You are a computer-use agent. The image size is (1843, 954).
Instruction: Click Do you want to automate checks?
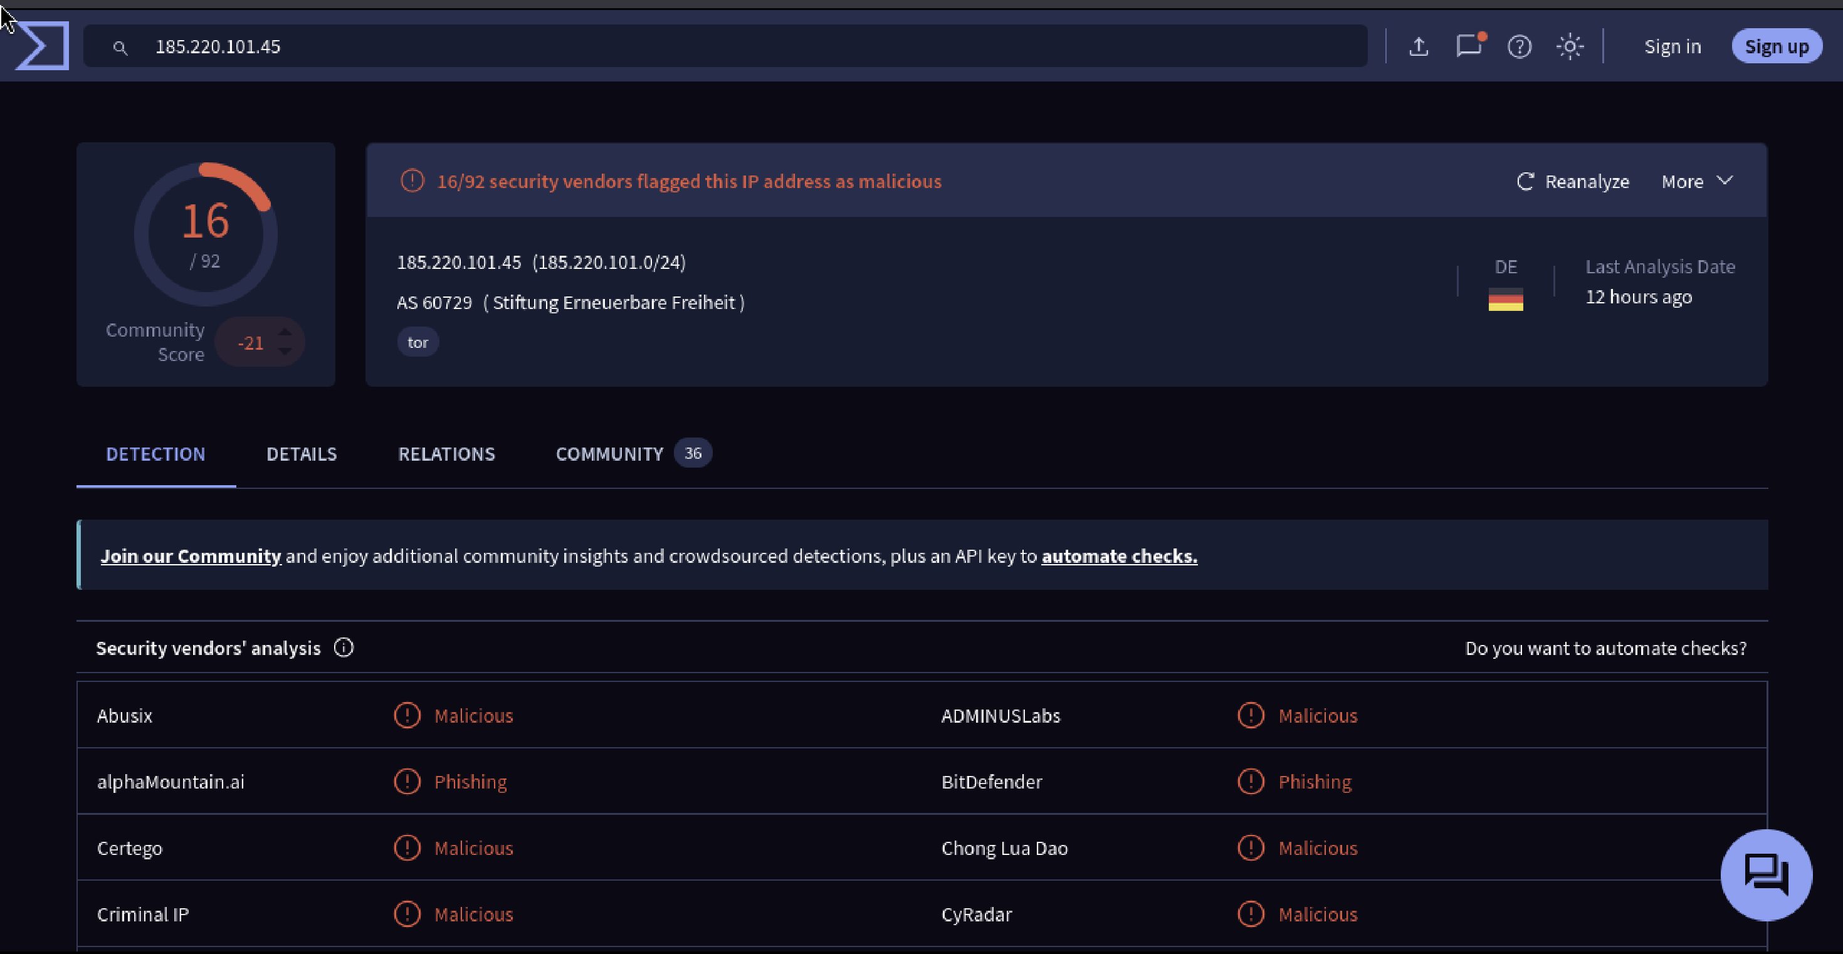1605,649
